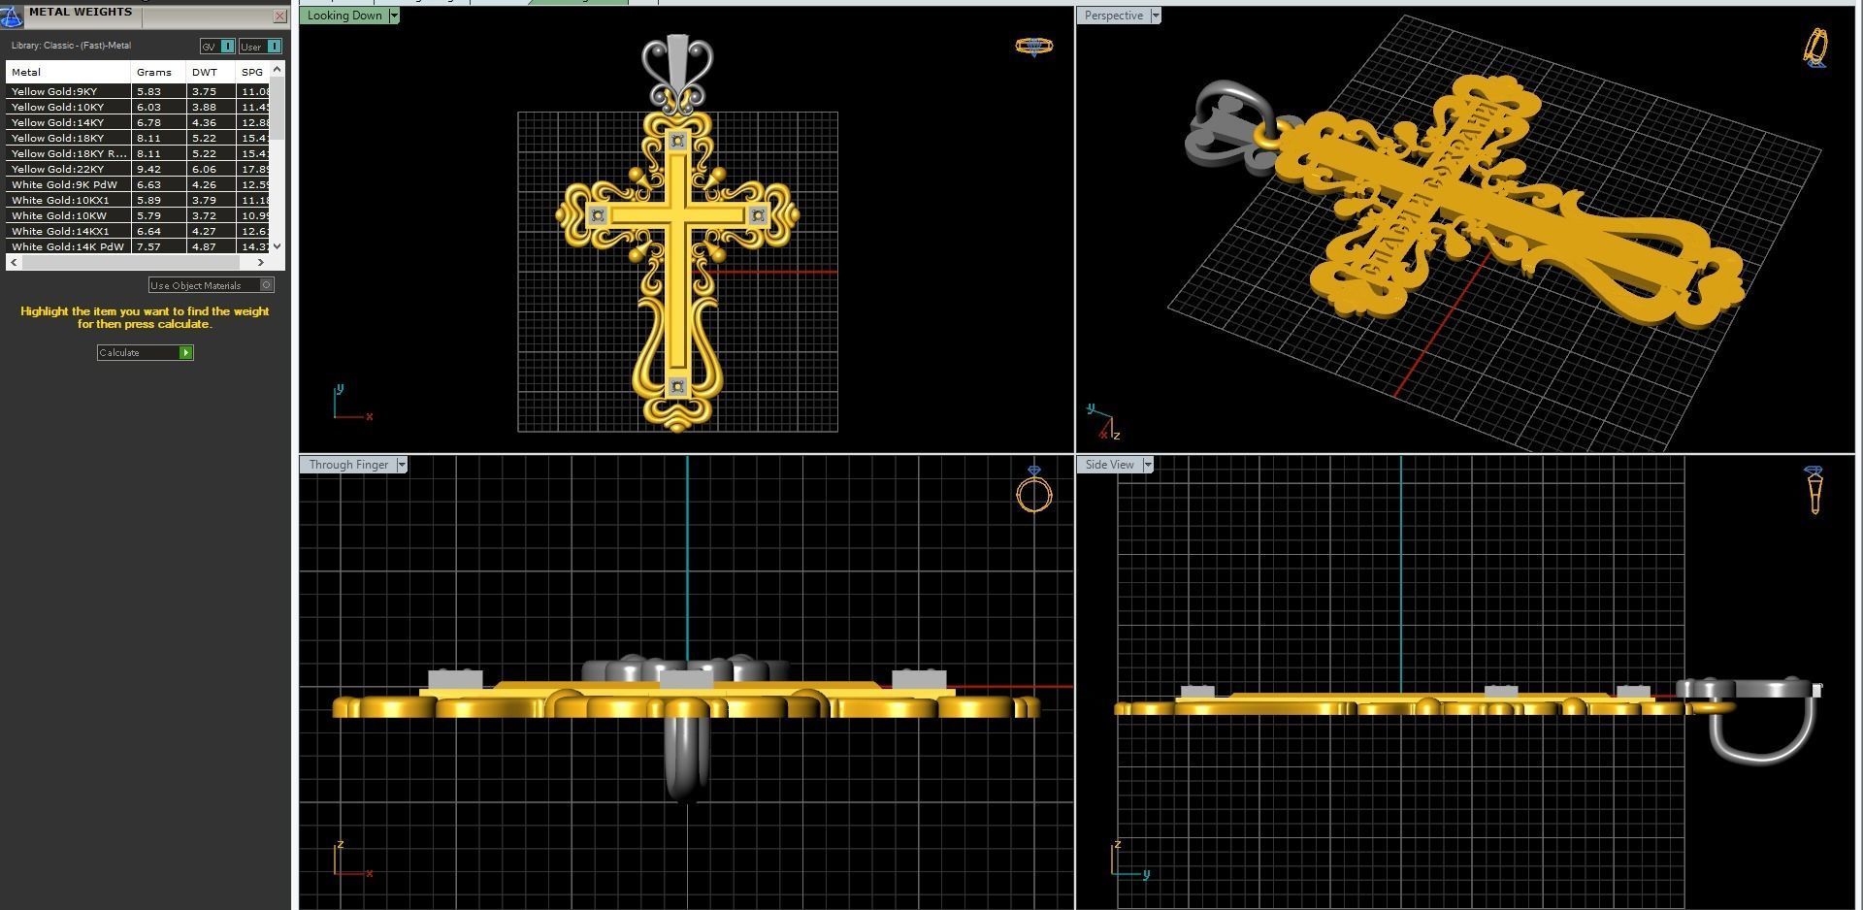Click the Through Finger viewport label

point(348,465)
